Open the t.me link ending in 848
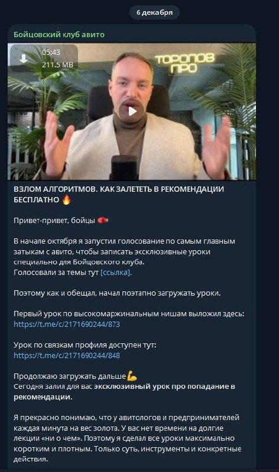Viewport: 279px width, 472px height. [67, 356]
